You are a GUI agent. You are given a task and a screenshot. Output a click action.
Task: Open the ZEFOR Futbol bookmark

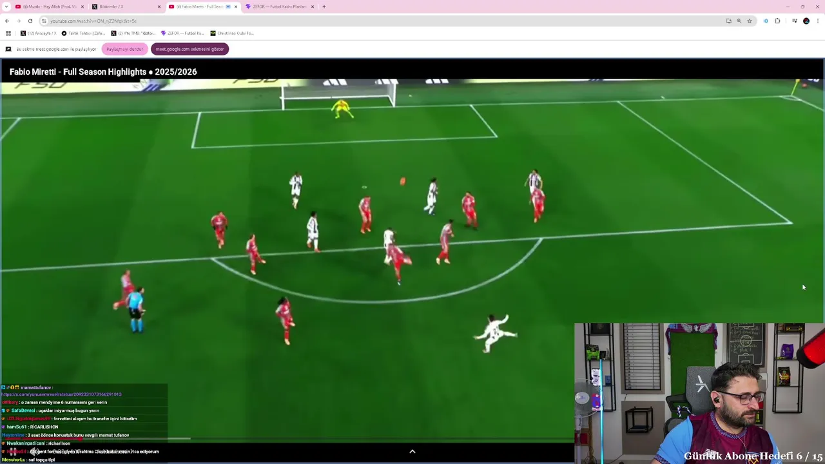coord(182,33)
